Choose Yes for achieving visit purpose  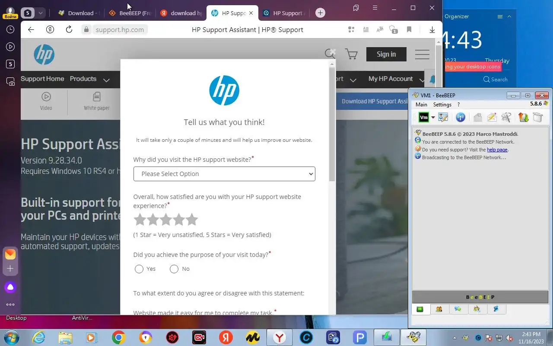(139, 269)
